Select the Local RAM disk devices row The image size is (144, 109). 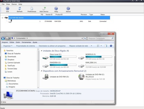click(x=59, y=18)
